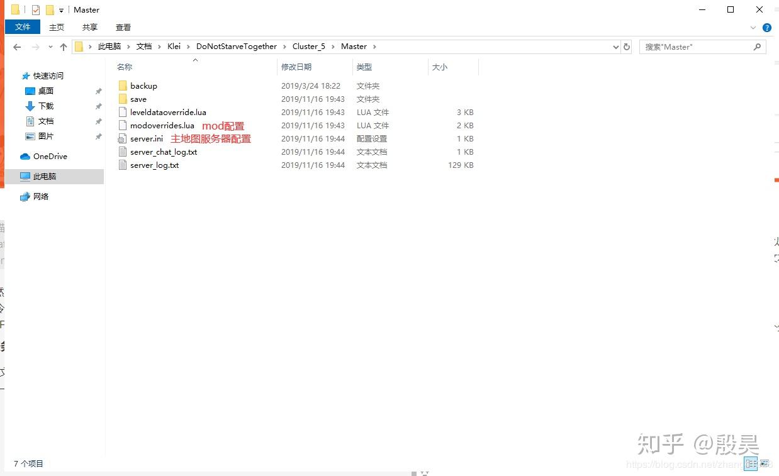
Task: Click 129 KB size of server_log.txt
Action: coord(461,165)
